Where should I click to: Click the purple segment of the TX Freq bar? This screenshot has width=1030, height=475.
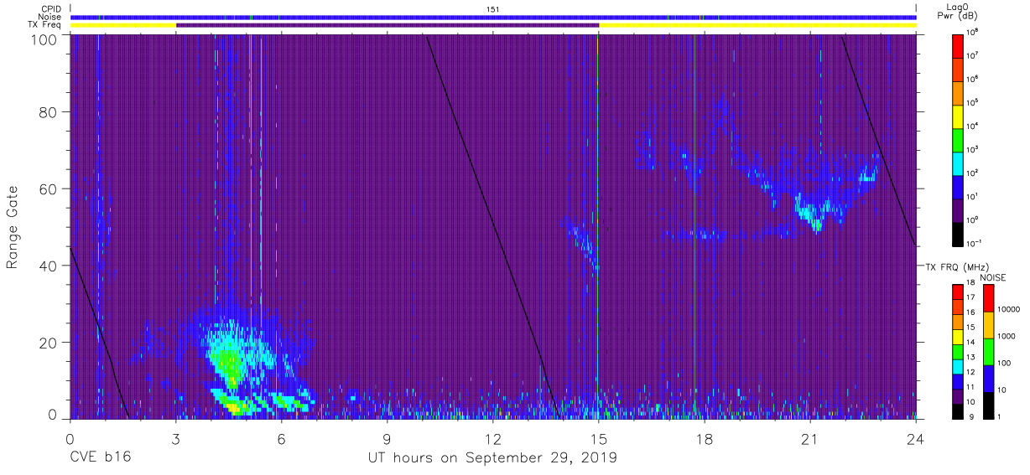388,25
